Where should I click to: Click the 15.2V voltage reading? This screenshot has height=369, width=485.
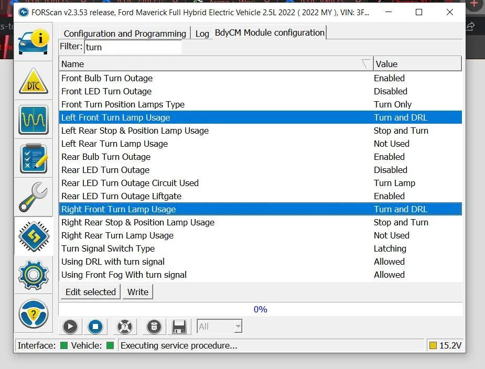[450, 345]
